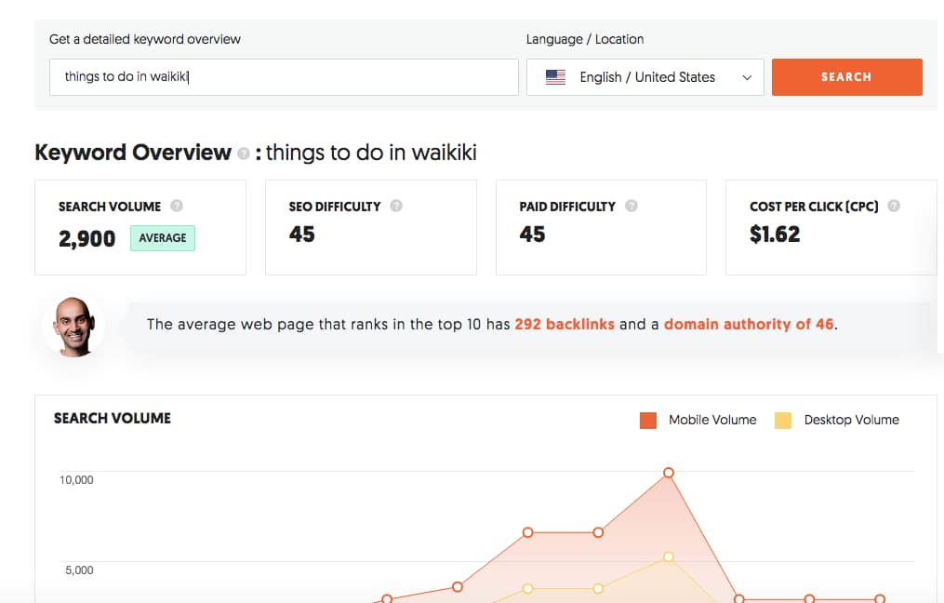The image size is (944, 603).
Task: Click the keyword input containing 'things to do in waikiki'
Action: pyautogui.click(x=284, y=77)
